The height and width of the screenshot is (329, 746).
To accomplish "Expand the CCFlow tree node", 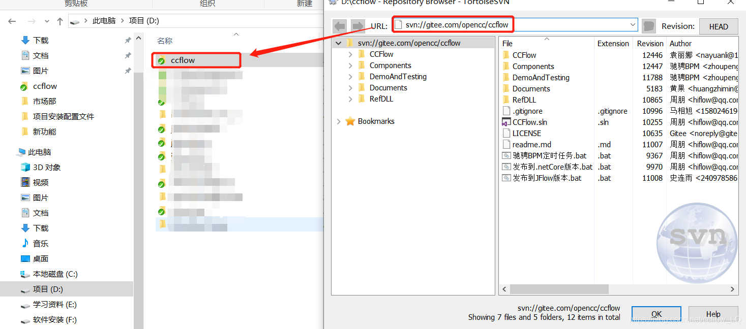I will click(x=350, y=54).
